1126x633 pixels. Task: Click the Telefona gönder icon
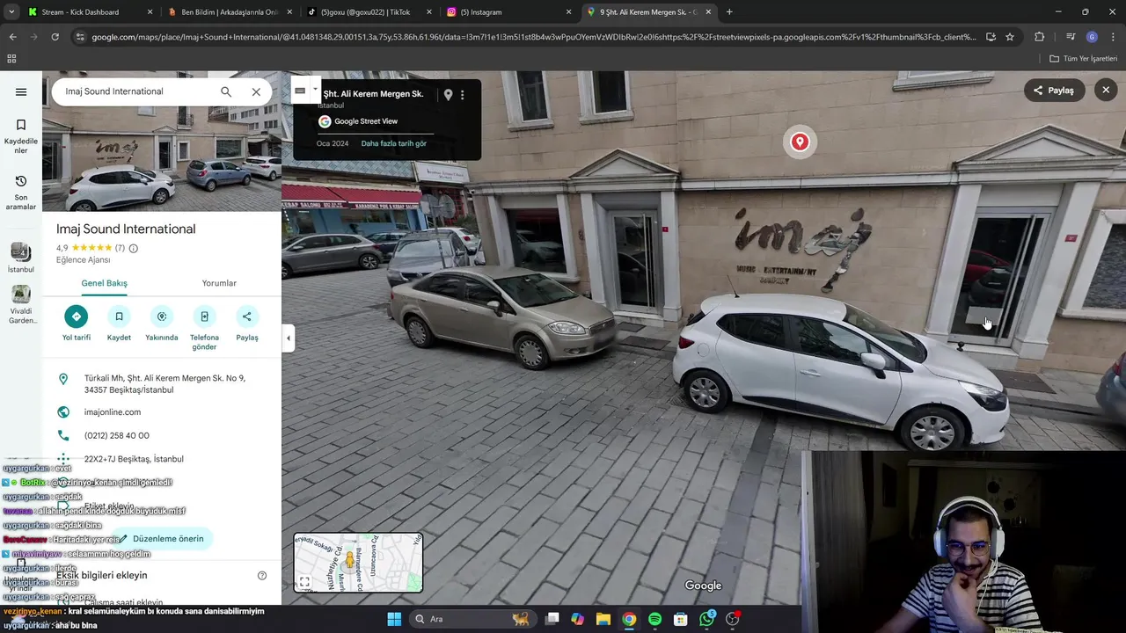[204, 316]
